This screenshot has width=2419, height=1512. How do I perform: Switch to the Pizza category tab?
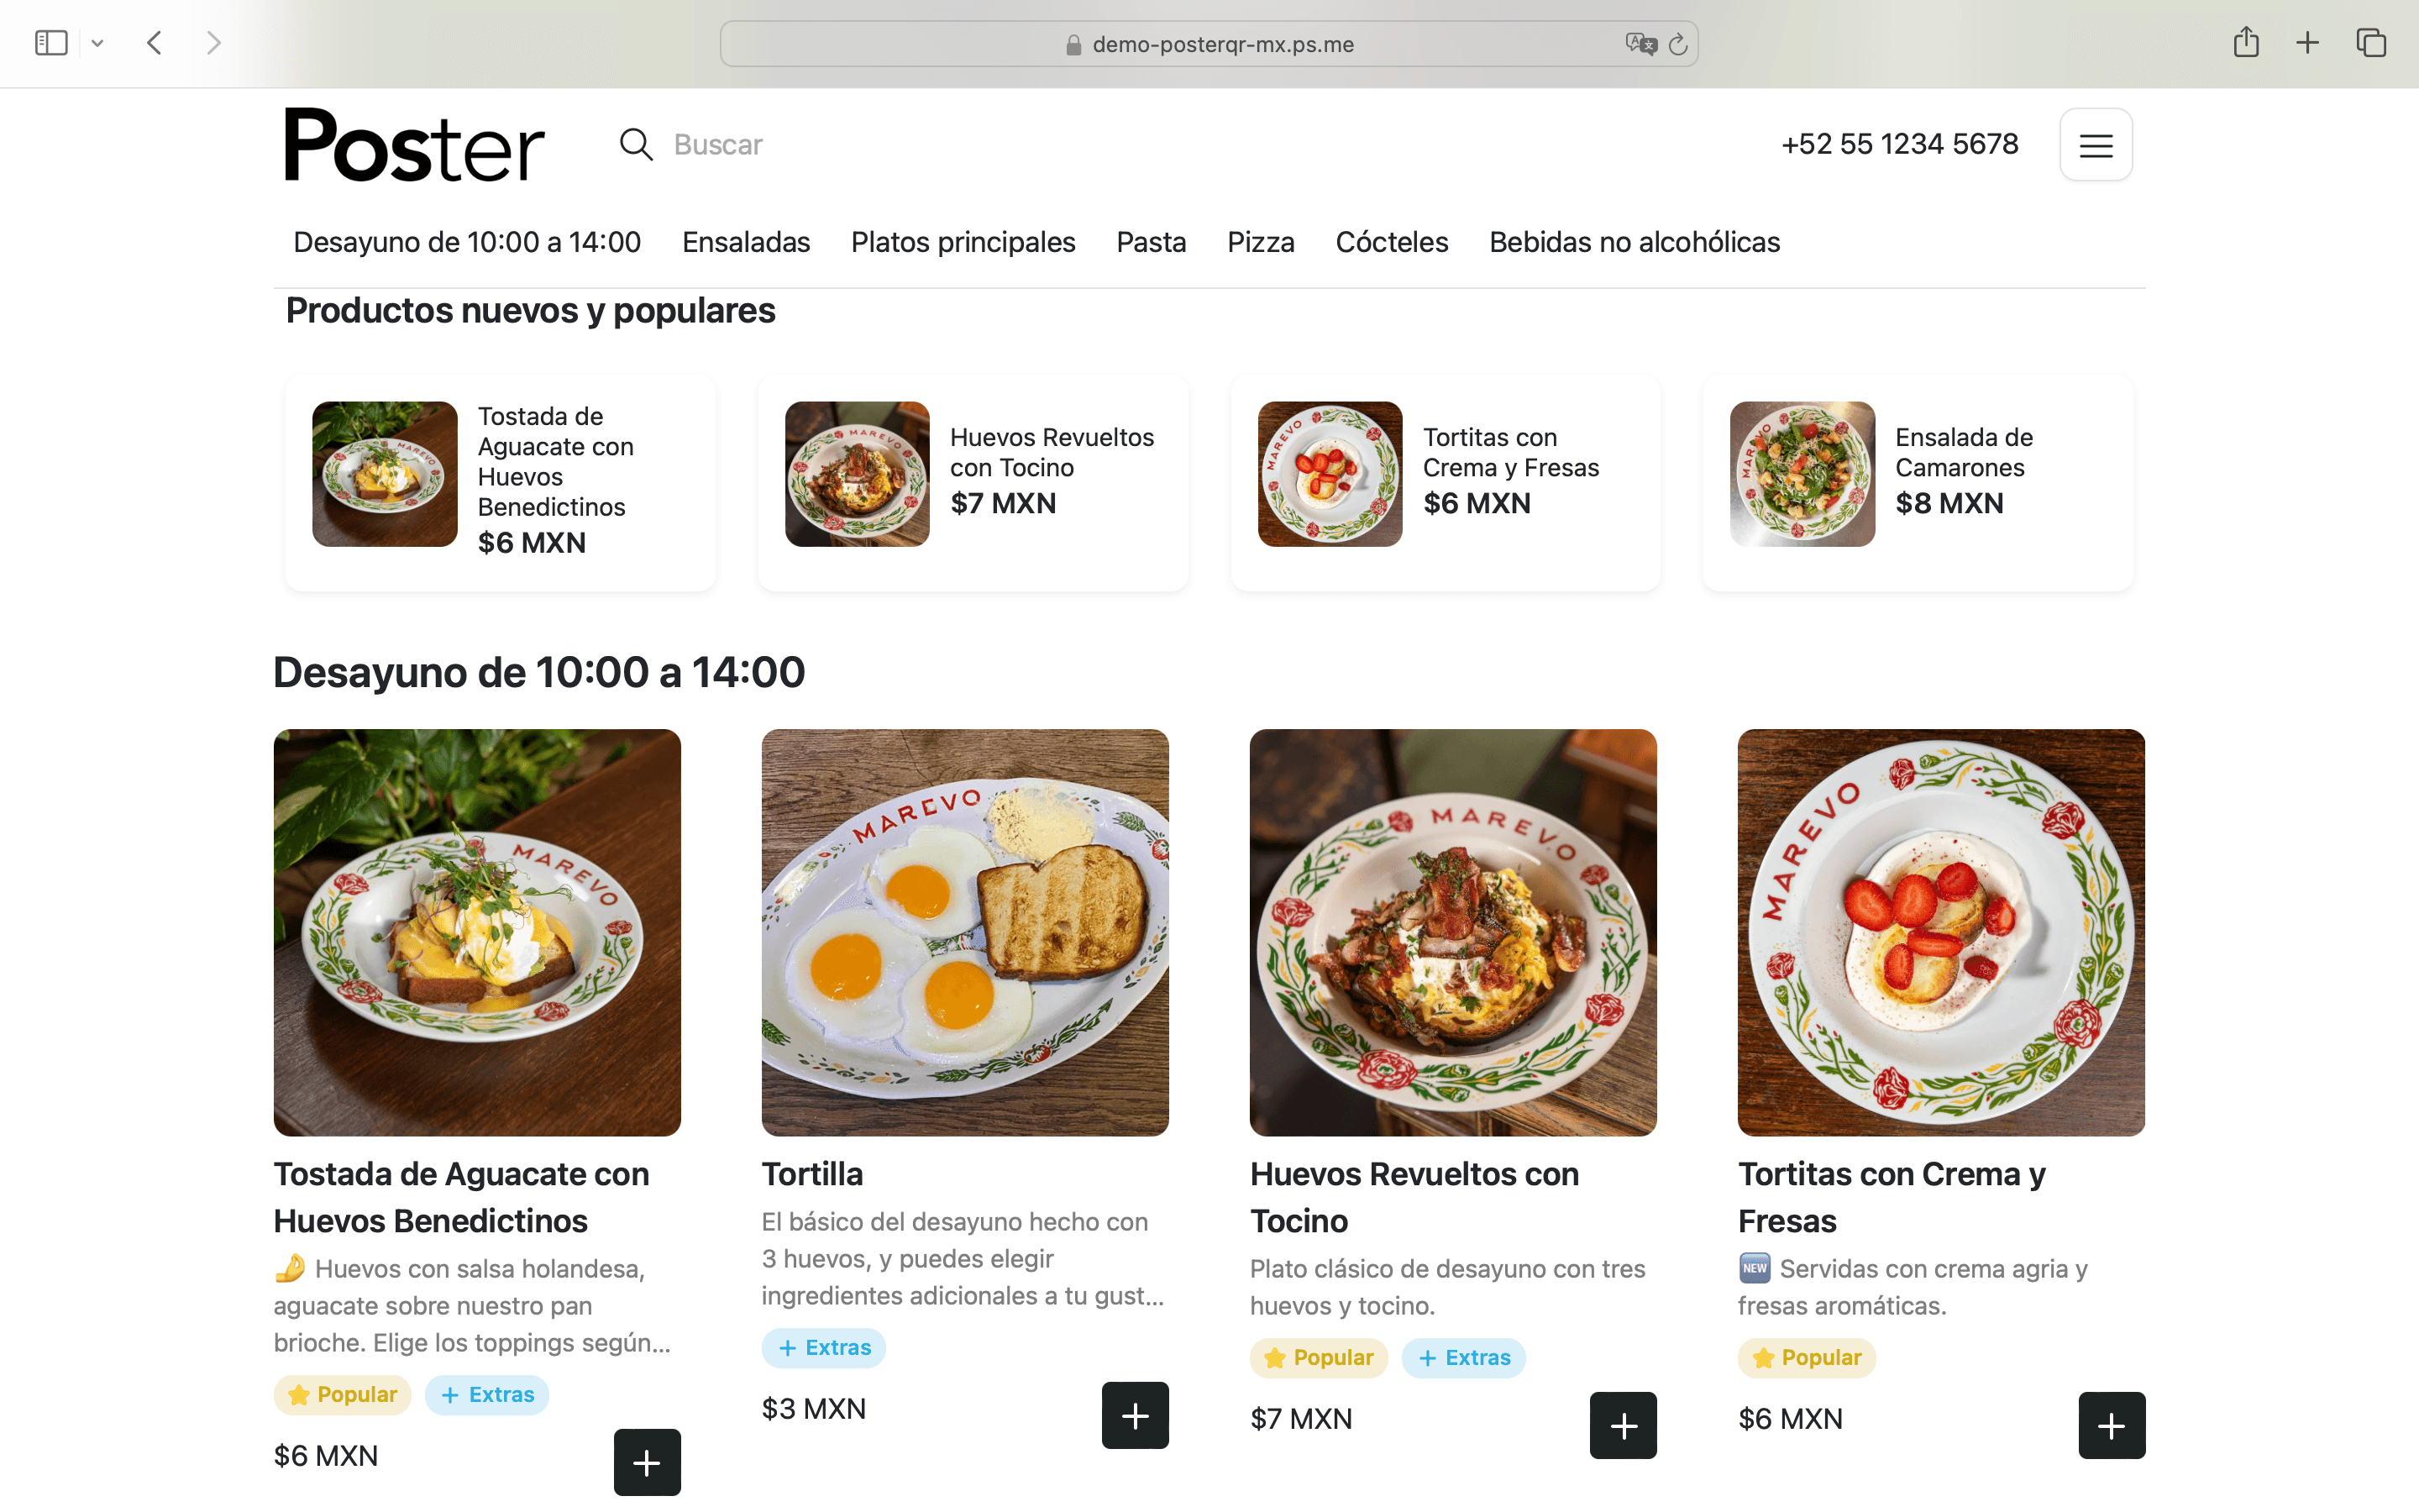point(1261,242)
